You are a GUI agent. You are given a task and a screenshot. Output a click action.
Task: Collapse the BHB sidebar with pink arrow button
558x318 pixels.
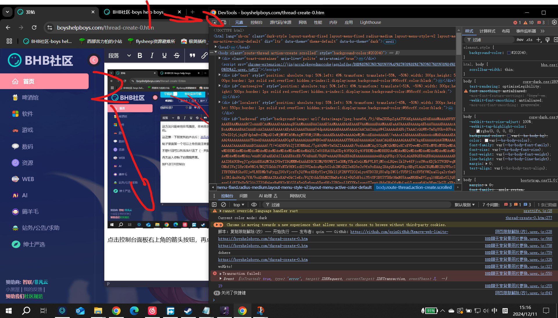tap(94, 60)
